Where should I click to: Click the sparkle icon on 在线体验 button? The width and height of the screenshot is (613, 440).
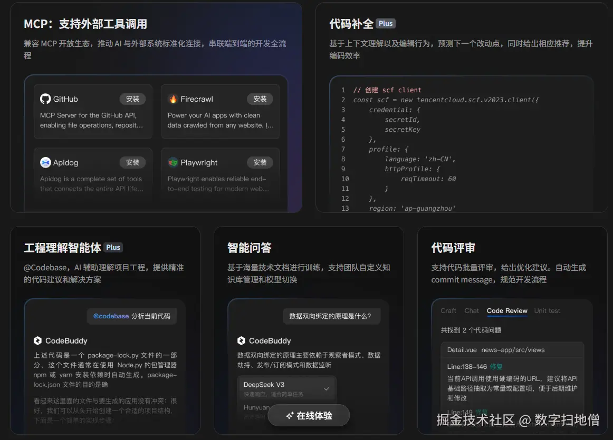coord(290,416)
